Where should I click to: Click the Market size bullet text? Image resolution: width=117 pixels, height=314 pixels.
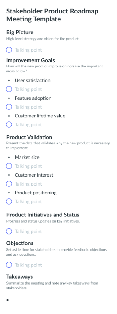tap(27, 157)
